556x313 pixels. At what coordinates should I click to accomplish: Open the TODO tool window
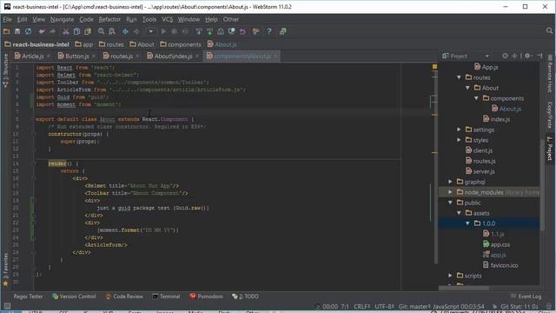coord(245,296)
